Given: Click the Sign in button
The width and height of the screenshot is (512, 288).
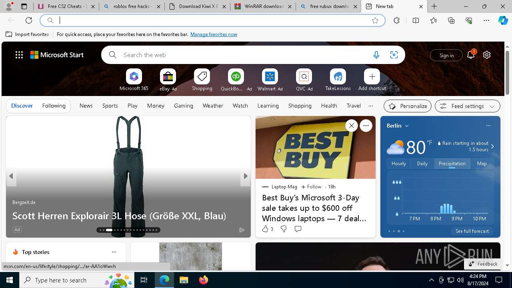Looking at the screenshot, I should (446, 55).
